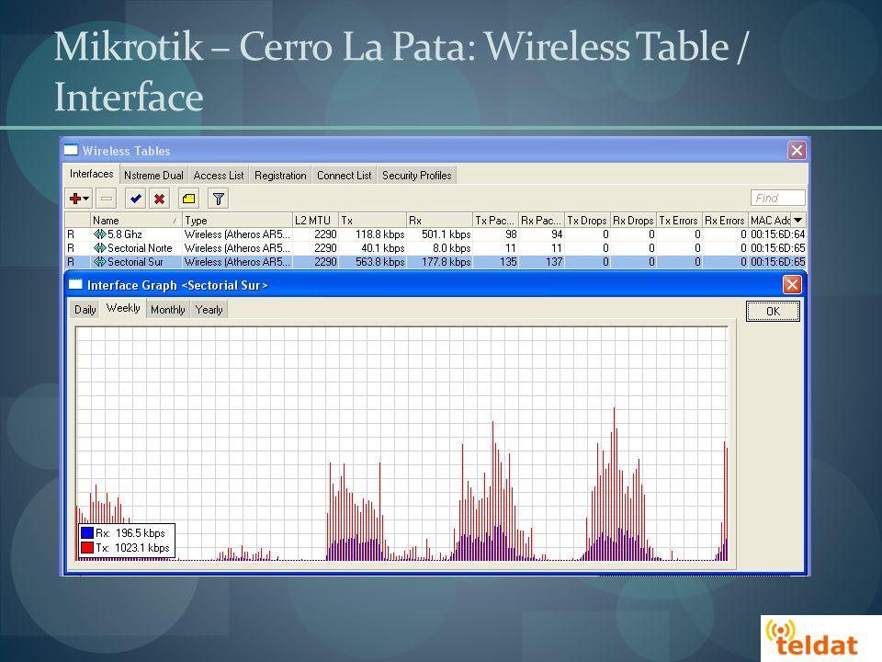Click the Tx 1023.1 kbps legend text
This screenshot has width=882, height=662.
point(132,548)
